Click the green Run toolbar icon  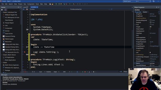click(x=70, y=4)
